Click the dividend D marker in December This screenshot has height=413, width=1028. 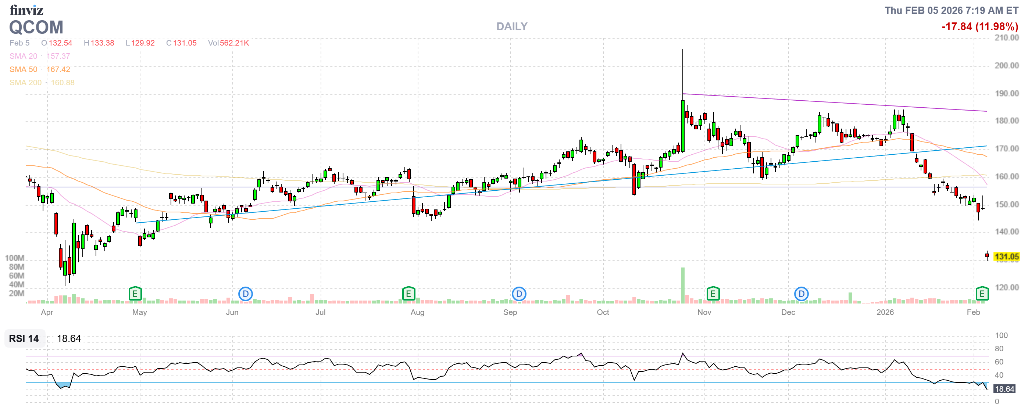tap(801, 294)
